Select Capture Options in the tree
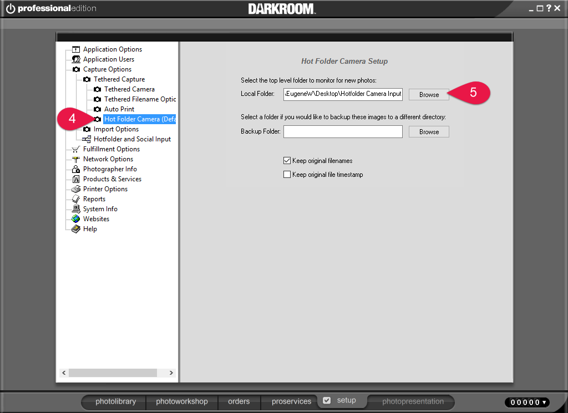568x413 pixels. pos(107,69)
